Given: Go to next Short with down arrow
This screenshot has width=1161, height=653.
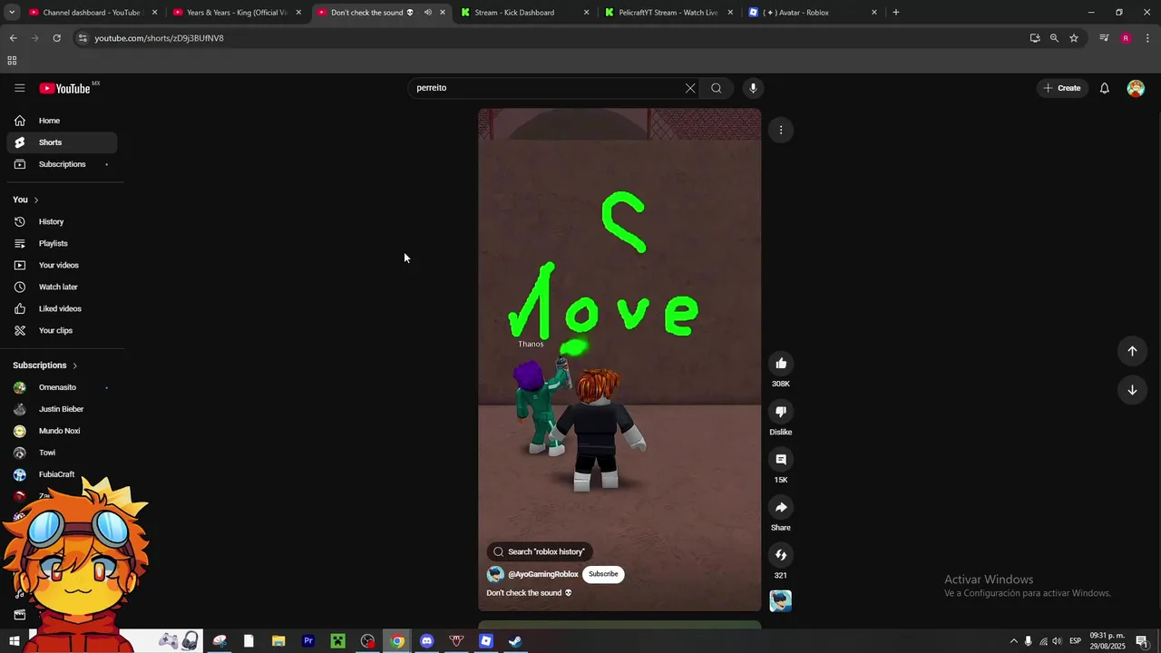Looking at the screenshot, I should tap(1132, 390).
